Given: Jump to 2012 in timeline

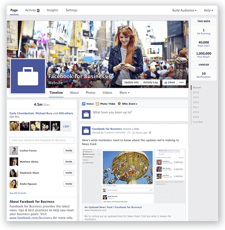Looking at the screenshot, I should coord(196,102).
